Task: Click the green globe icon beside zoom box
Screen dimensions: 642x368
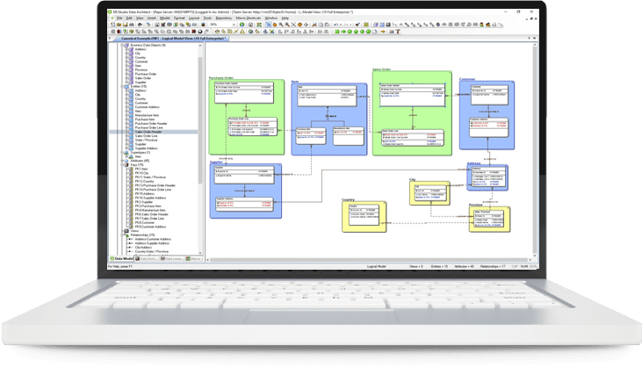Action: tap(242, 25)
